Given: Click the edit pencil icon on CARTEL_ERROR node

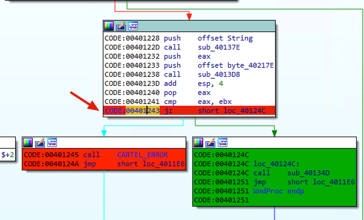Looking at the screenshot, I should (x=40, y=143).
